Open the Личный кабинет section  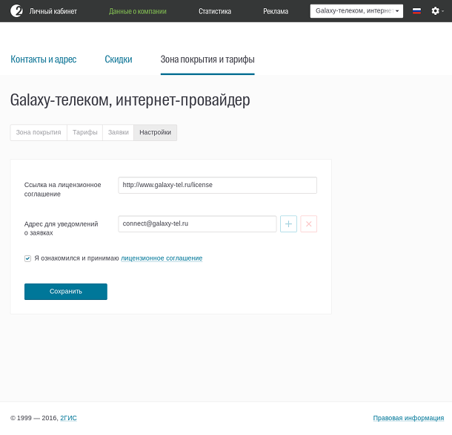(x=53, y=11)
